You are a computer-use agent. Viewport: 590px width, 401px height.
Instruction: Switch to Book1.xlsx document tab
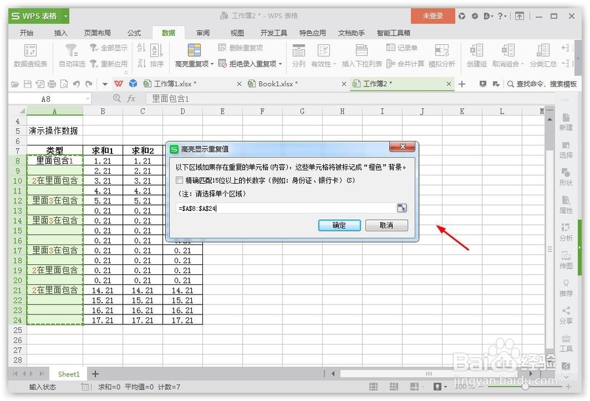[x=296, y=84]
